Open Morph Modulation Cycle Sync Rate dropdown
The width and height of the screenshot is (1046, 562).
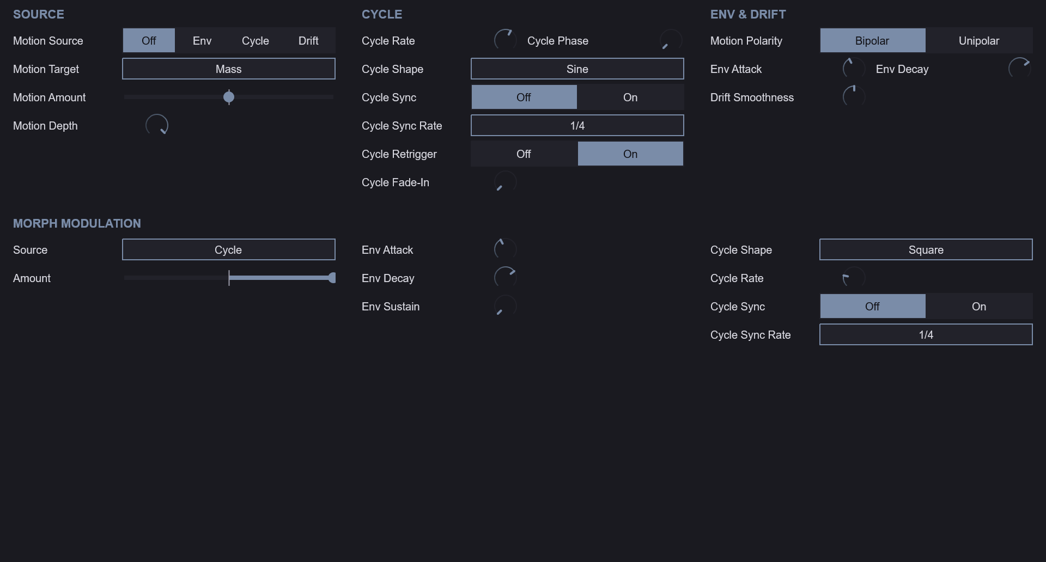(926, 334)
